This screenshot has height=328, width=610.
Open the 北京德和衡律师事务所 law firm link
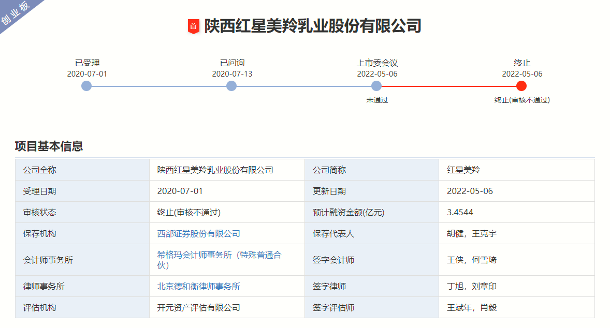pos(200,286)
